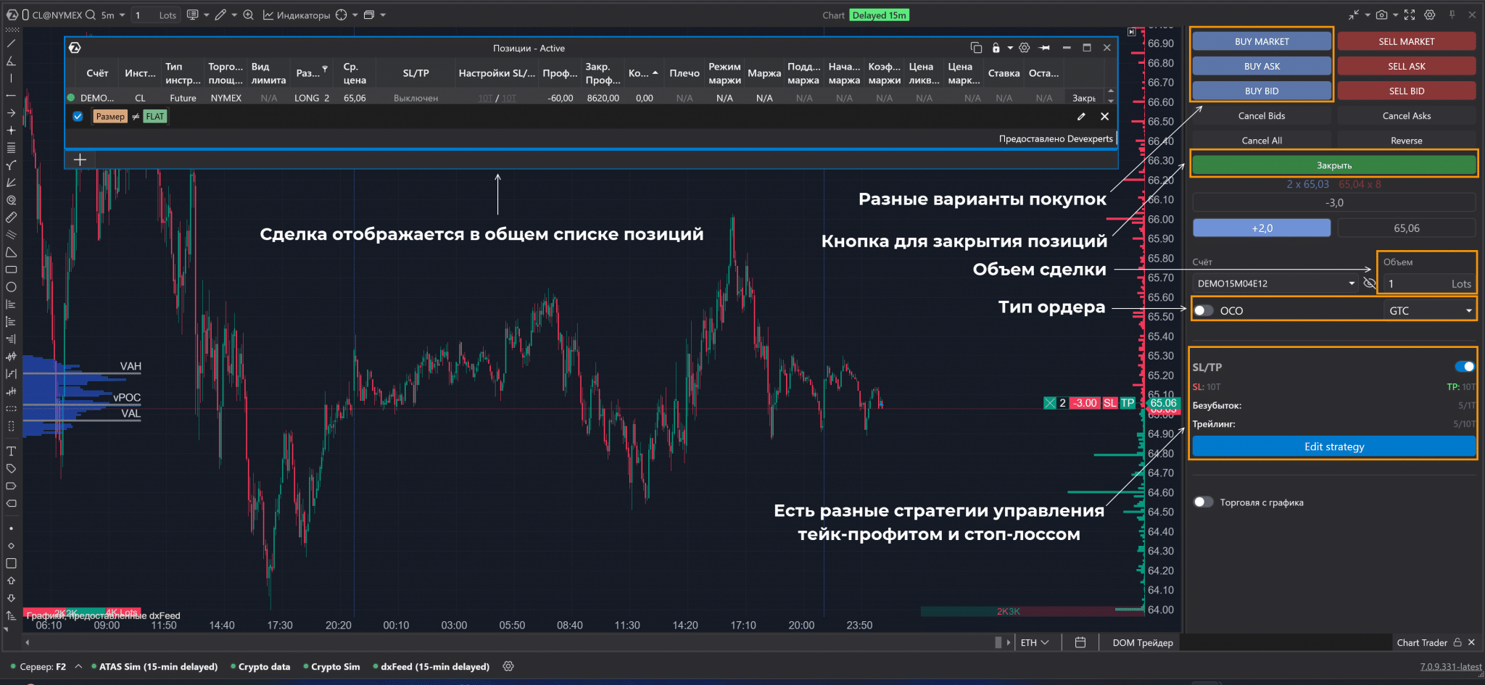
Task: Click the zoom magnifier icon in chart toolbar
Action: pyautogui.click(x=249, y=15)
